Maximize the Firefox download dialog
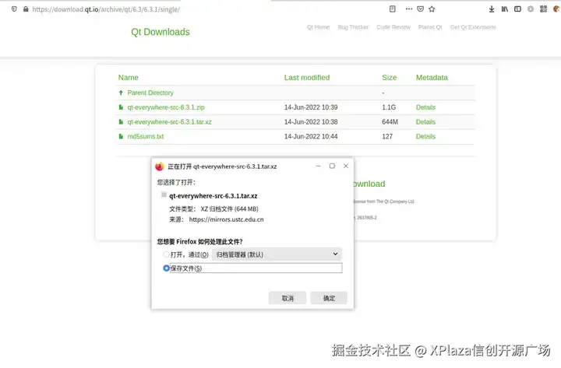This screenshot has height=368, width=561. click(x=332, y=166)
